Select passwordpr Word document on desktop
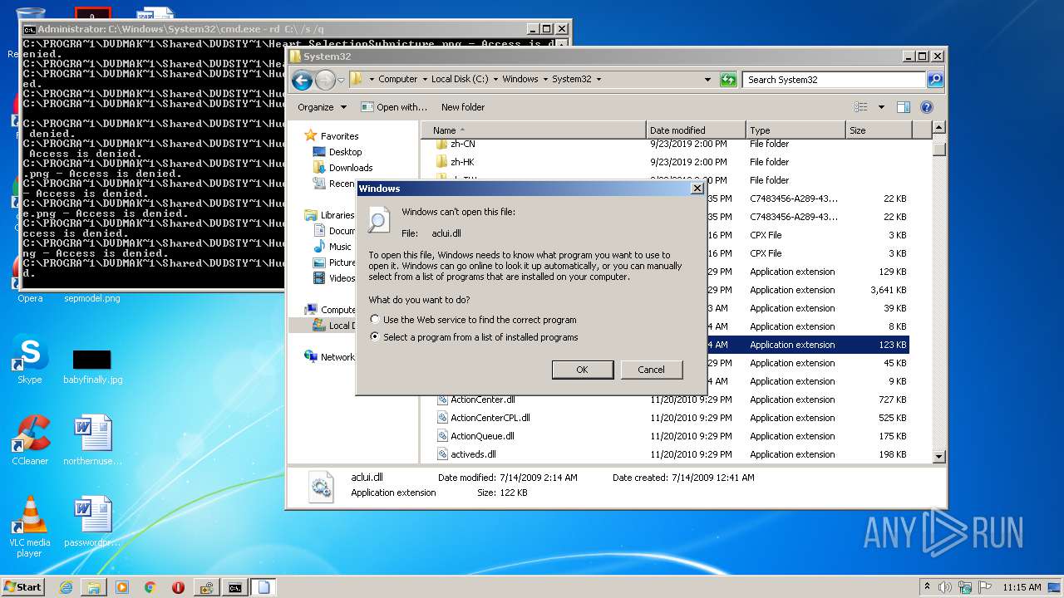This screenshot has height=598, width=1064. pyautogui.click(x=92, y=521)
